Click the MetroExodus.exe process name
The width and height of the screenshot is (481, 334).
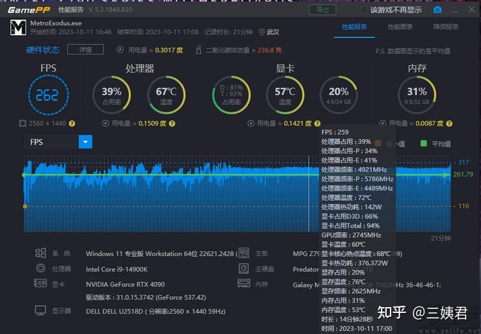click(x=56, y=23)
